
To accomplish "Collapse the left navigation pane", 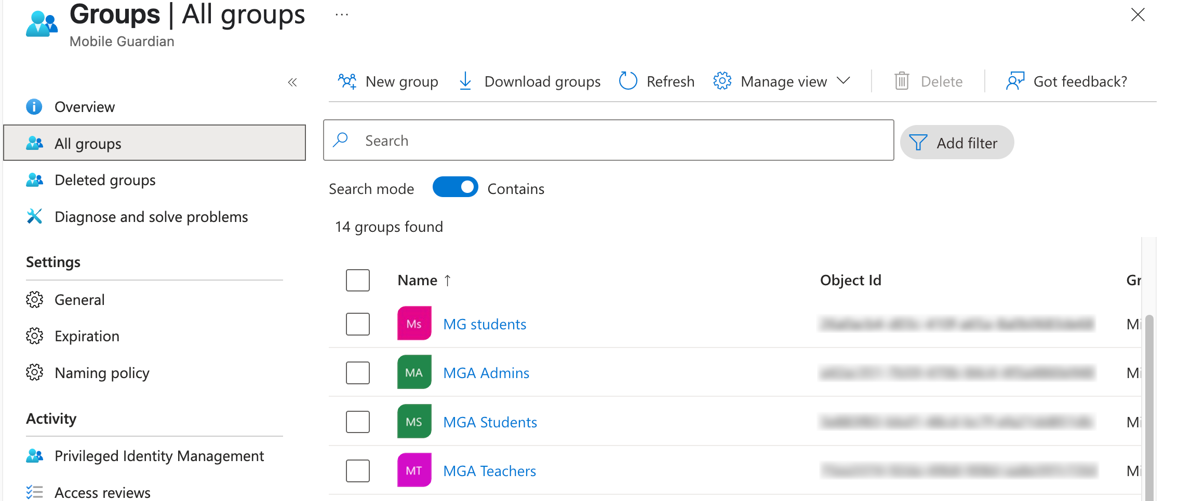I will tap(292, 82).
